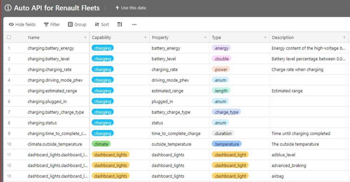Click the .double type tag
Screen dimensions: 350x182
221,59
